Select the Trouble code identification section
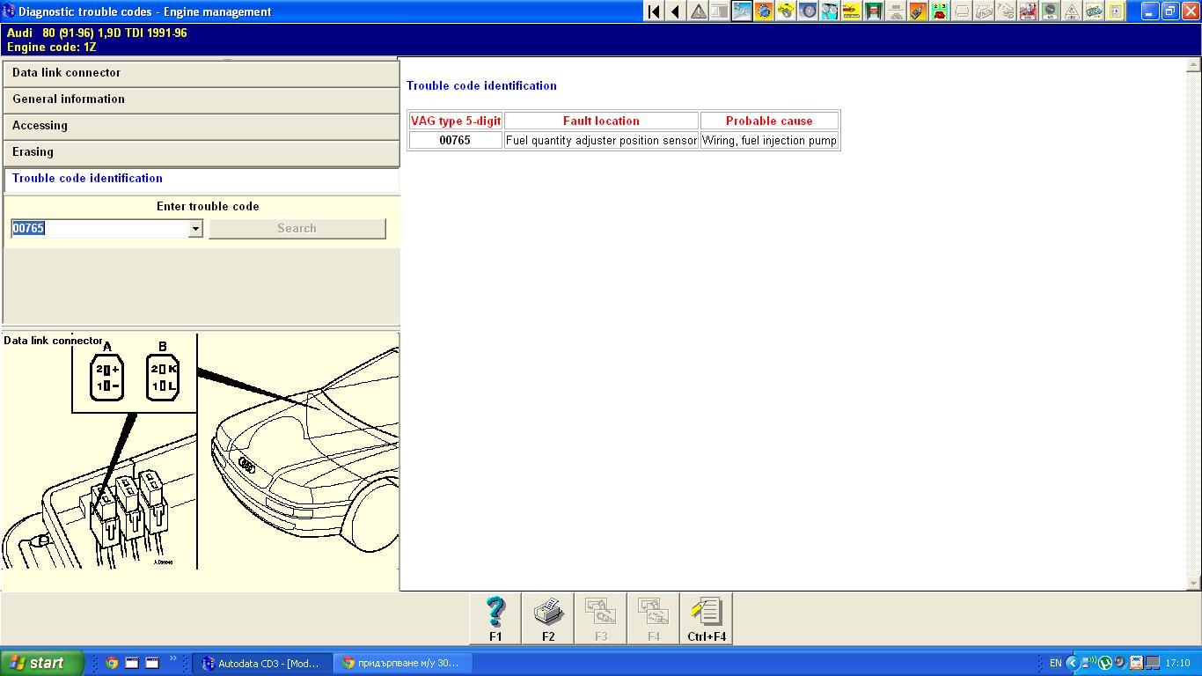 (202, 179)
